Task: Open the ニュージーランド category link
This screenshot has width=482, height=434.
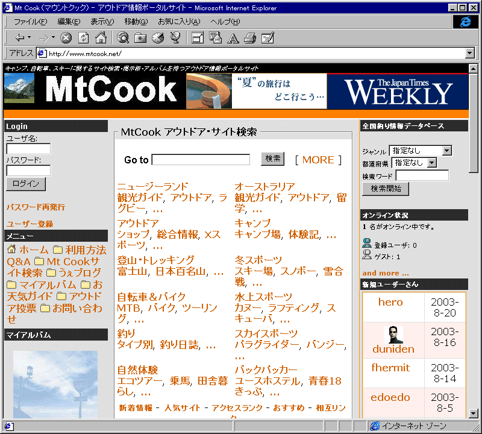Action: (x=152, y=186)
